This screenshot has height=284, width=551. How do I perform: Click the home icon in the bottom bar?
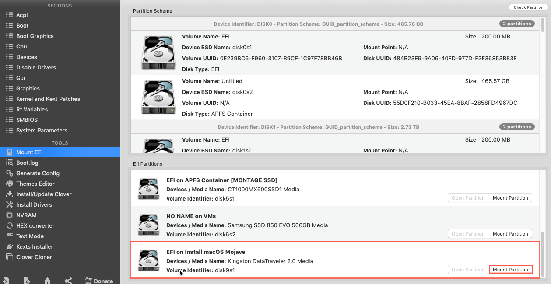[x=47, y=281]
